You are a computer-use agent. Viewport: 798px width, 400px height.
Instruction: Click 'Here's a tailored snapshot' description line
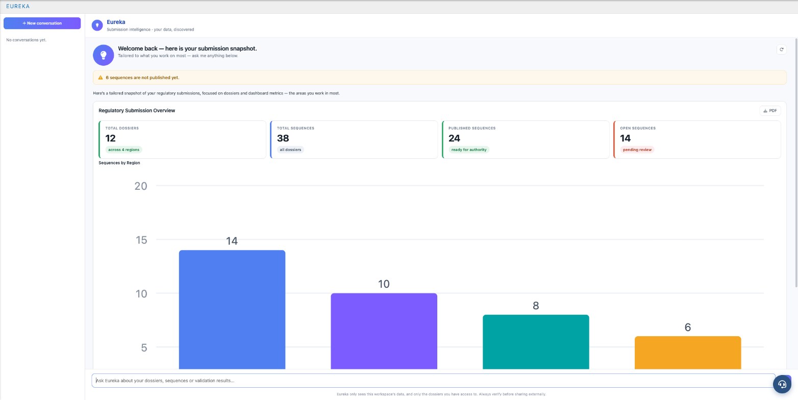216,93
